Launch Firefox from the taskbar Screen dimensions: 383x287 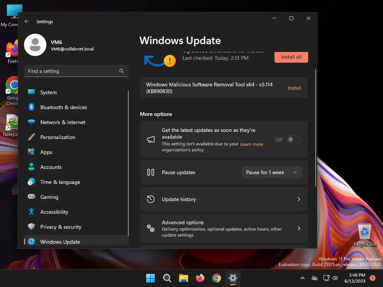click(x=200, y=278)
